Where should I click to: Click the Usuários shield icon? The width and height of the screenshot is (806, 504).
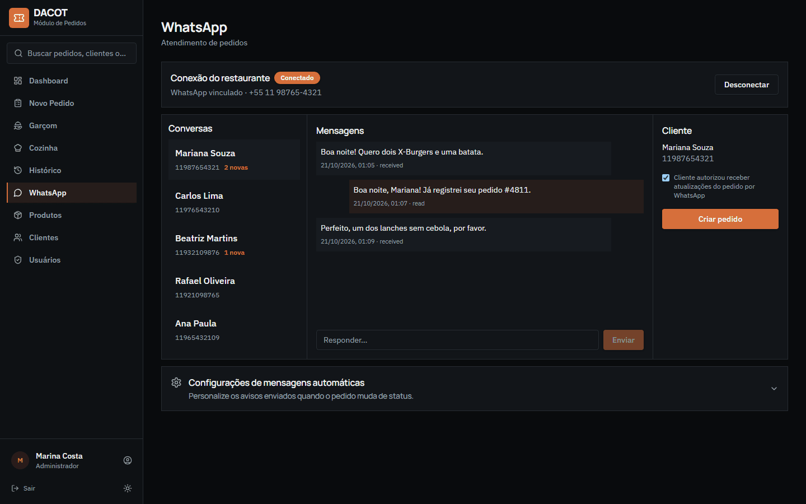tap(18, 260)
